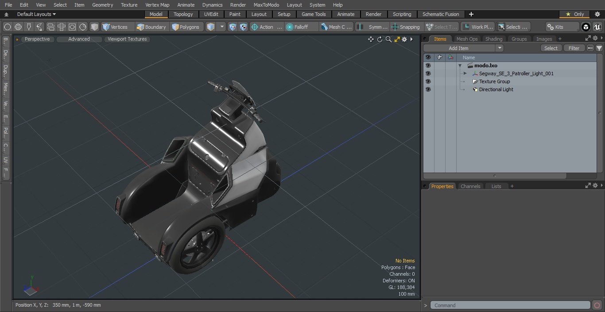
Task: Open the Selection tools button
Action: [x=513, y=27]
